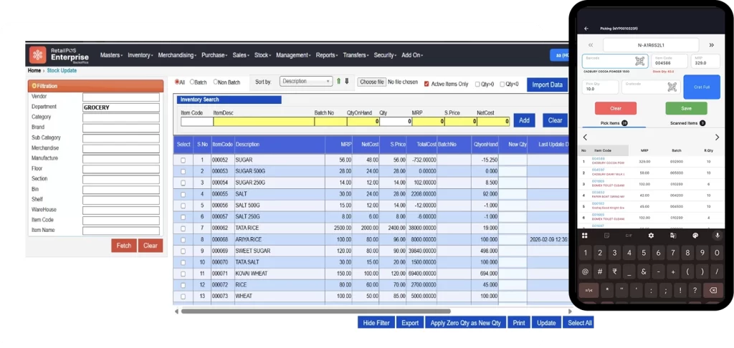Click the Vendor input field
The width and height of the screenshot is (734, 348).
121,97
